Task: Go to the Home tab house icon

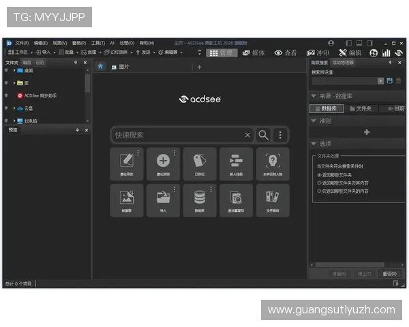Action: [100, 66]
